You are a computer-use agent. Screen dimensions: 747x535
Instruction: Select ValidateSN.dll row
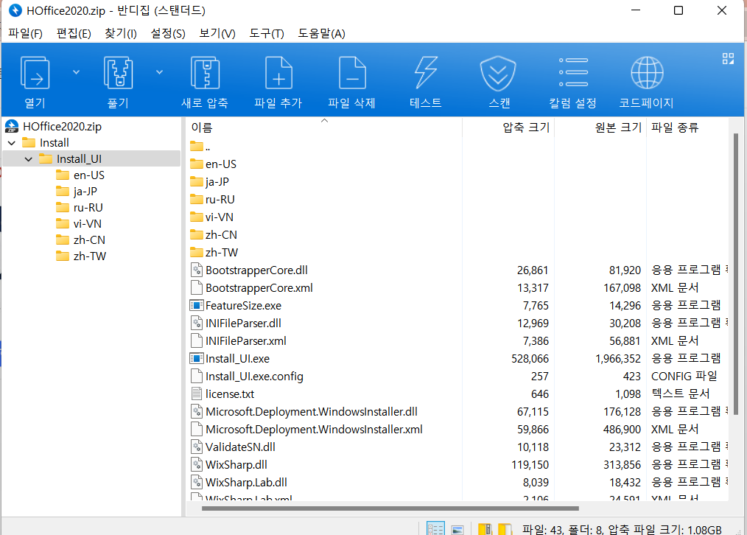457,447
